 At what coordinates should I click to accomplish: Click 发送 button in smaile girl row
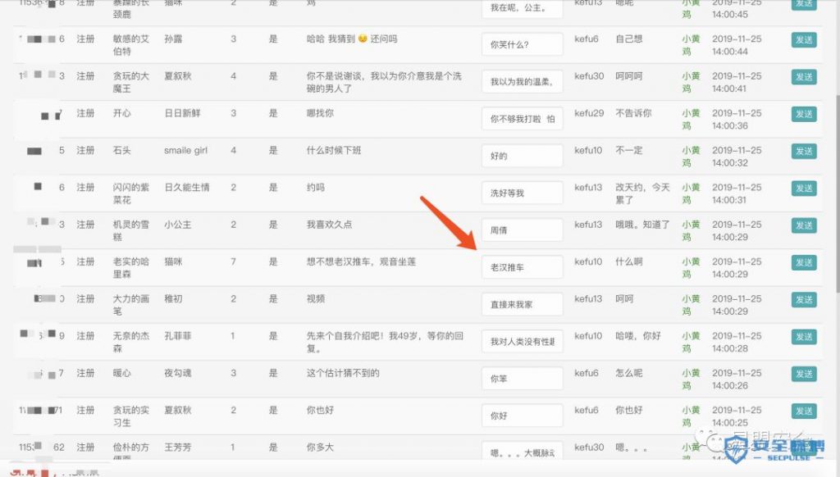point(804,151)
